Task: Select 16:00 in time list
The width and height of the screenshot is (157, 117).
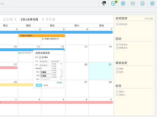Action: click(x=54, y=77)
